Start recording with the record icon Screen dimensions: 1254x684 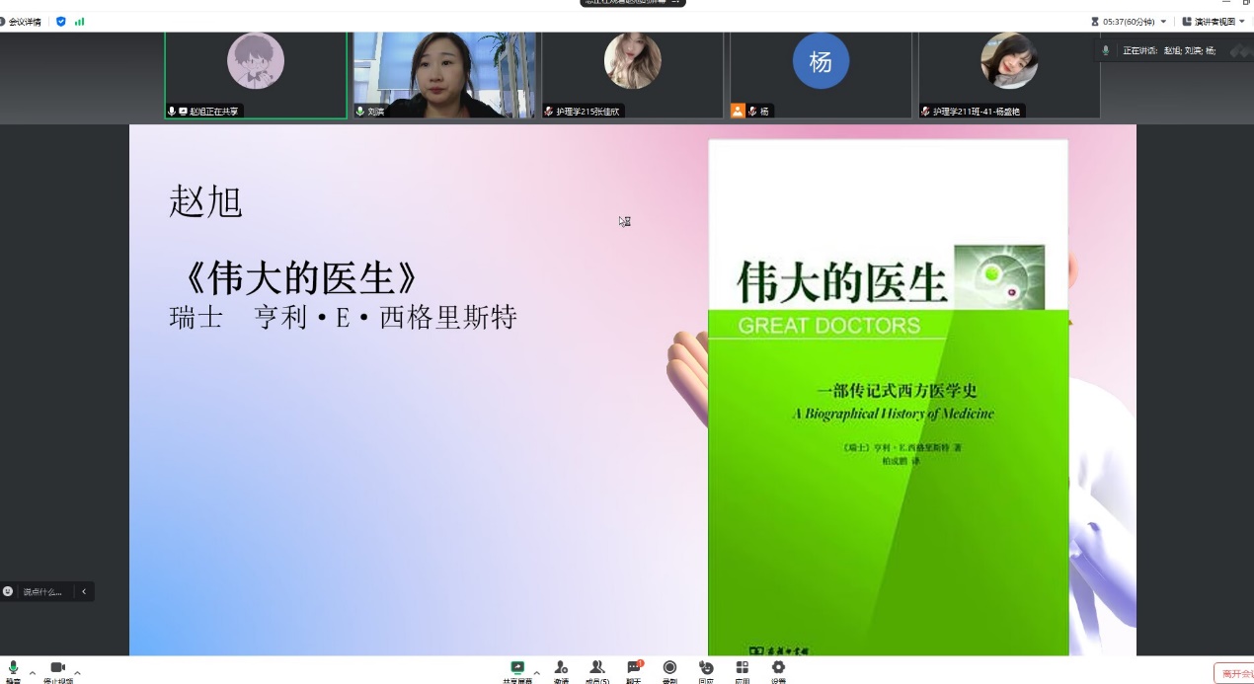click(x=669, y=668)
